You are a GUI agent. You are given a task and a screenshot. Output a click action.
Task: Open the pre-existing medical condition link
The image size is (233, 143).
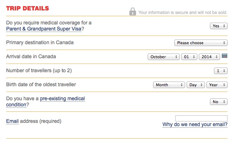pos(45,102)
